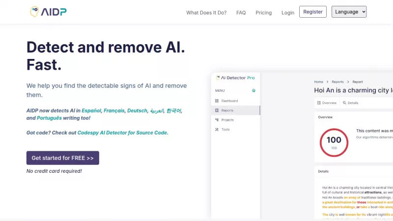Open the Pricing page

click(x=263, y=13)
